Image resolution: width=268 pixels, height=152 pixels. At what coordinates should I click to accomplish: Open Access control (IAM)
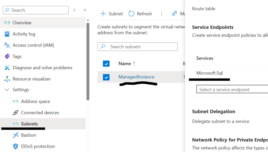(x=43, y=45)
